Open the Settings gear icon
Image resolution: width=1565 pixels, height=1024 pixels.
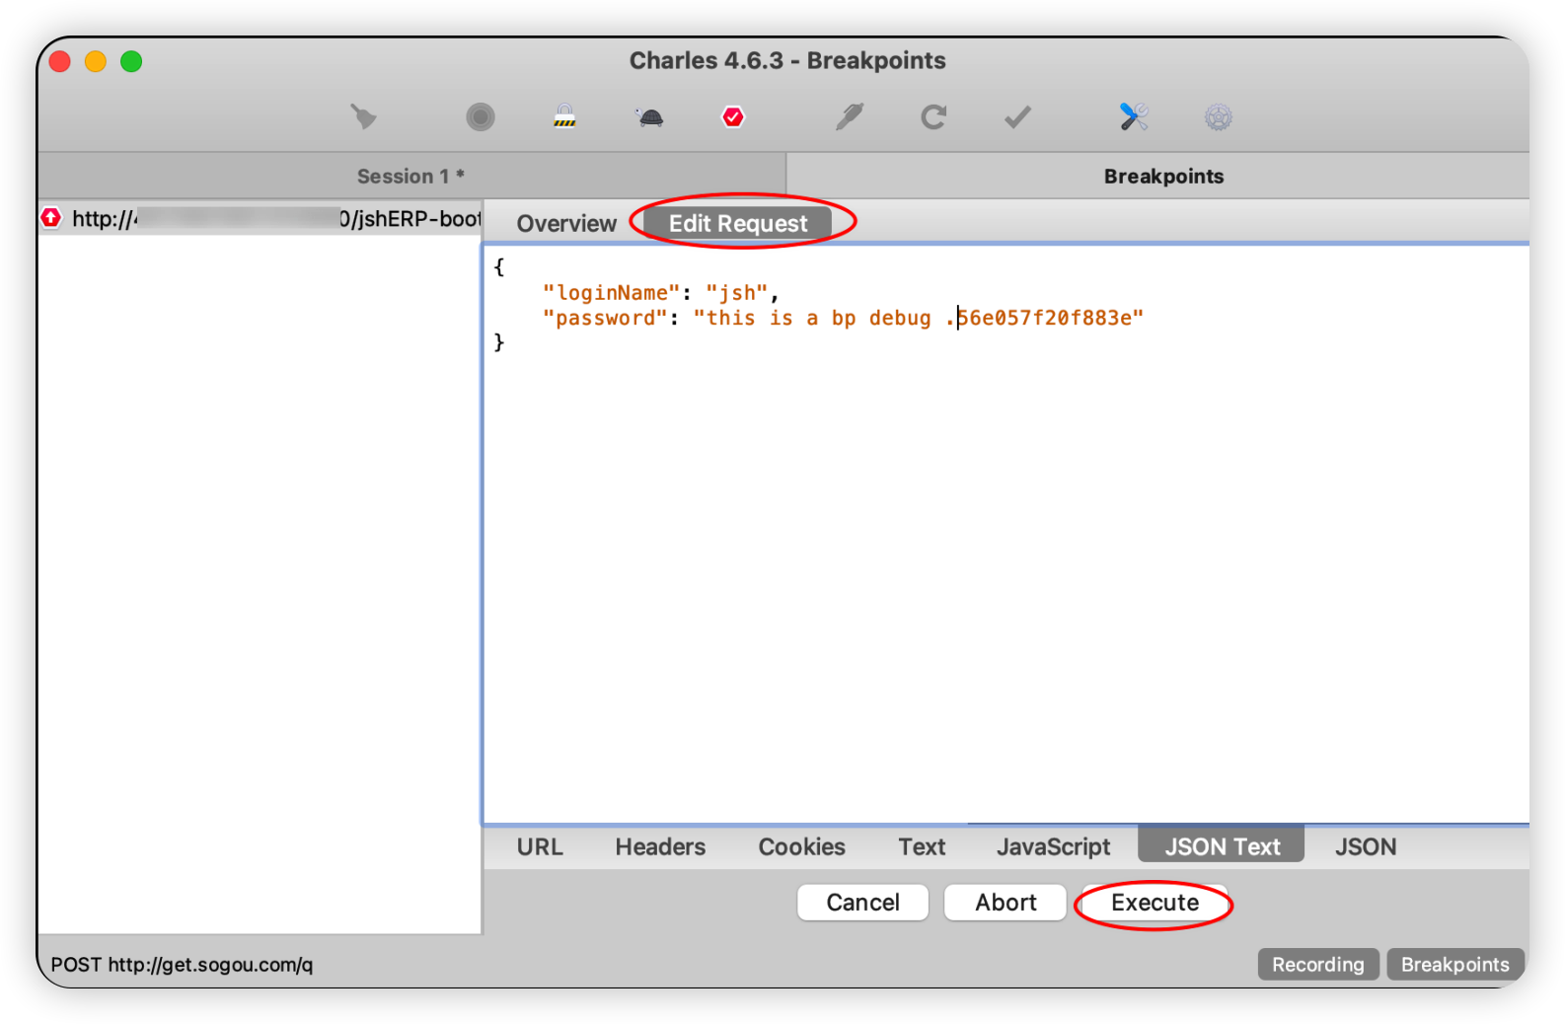[x=1219, y=117]
